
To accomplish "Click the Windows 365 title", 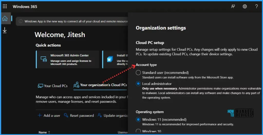I will 25,7.
